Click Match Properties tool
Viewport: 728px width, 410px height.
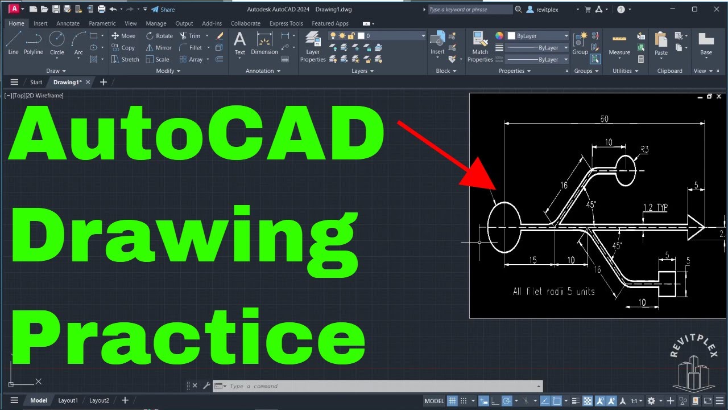click(480, 47)
